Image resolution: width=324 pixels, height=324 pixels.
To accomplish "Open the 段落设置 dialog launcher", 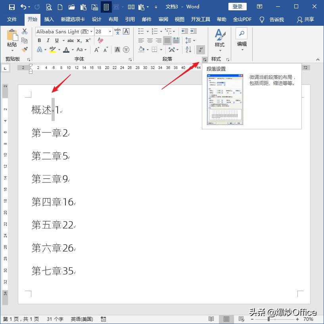I will [205, 59].
